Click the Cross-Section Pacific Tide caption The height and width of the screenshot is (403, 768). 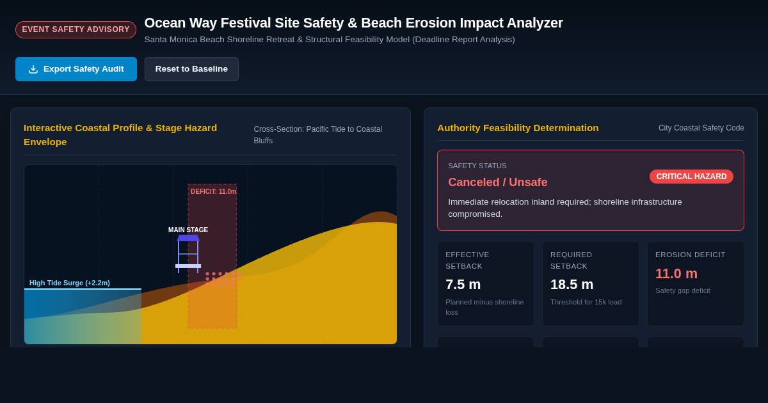click(318, 135)
